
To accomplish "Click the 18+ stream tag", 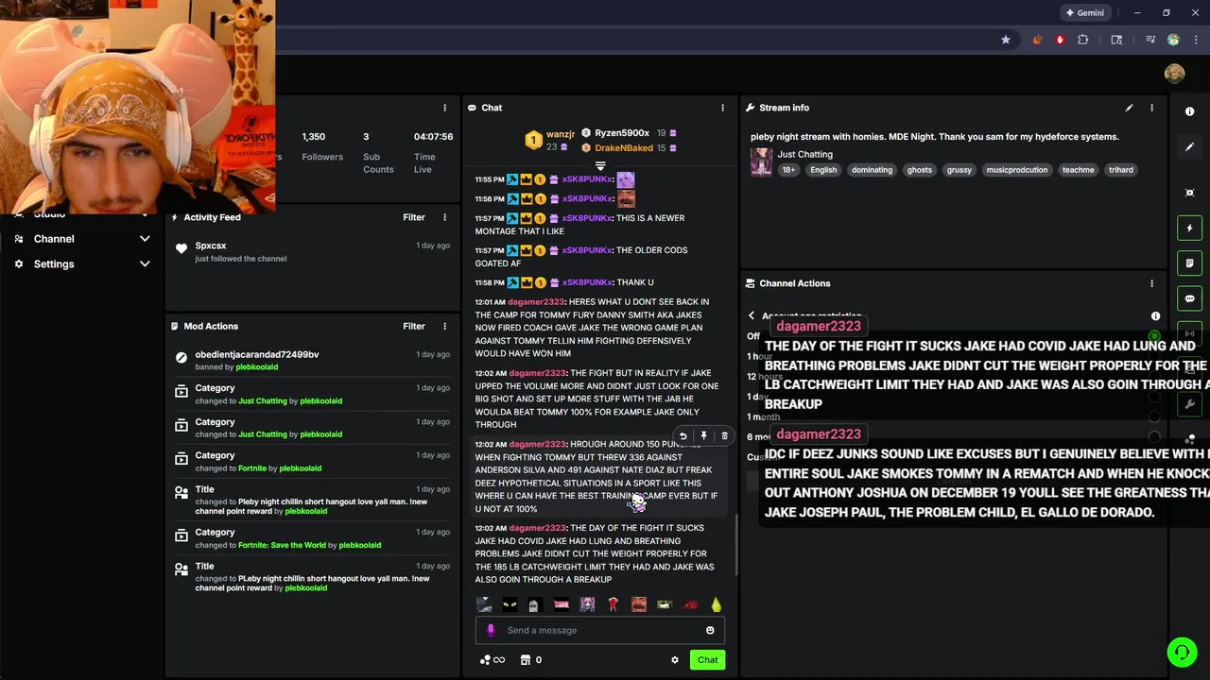I will (788, 170).
